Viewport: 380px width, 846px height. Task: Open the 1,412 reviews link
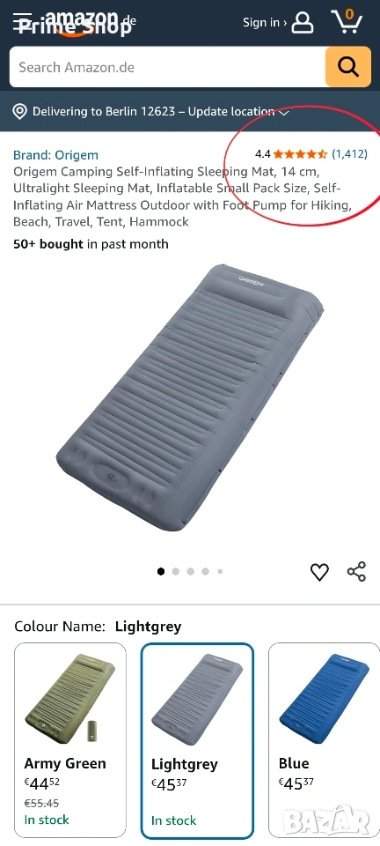pos(349,154)
